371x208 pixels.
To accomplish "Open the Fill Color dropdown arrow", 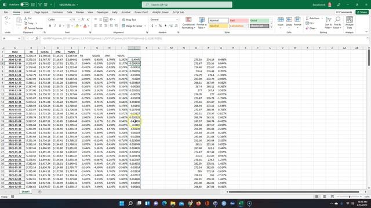I will tap(81, 26).
